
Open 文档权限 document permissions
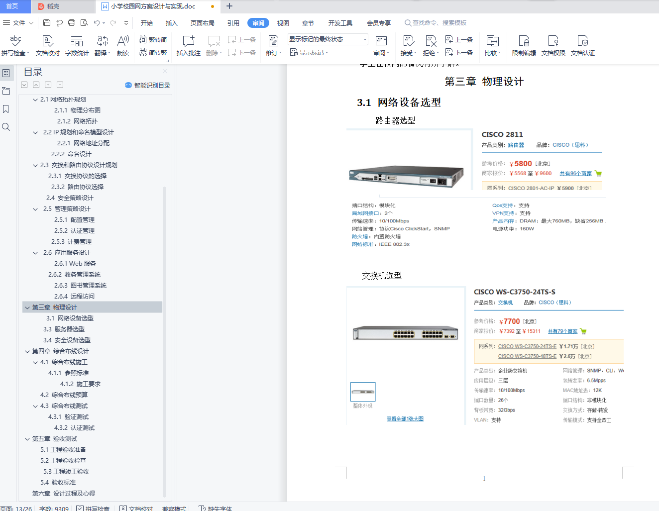tap(553, 46)
